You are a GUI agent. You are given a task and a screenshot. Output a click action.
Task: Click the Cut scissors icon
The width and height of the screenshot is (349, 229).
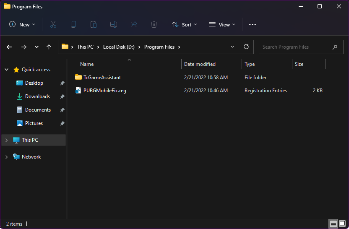click(x=53, y=25)
